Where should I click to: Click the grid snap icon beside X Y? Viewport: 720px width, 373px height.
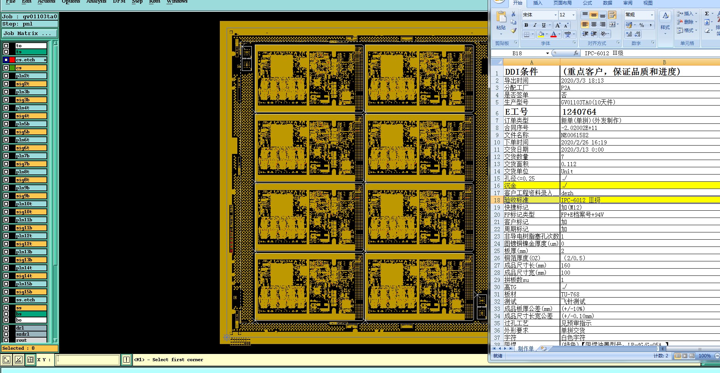click(x=30, y=360)
